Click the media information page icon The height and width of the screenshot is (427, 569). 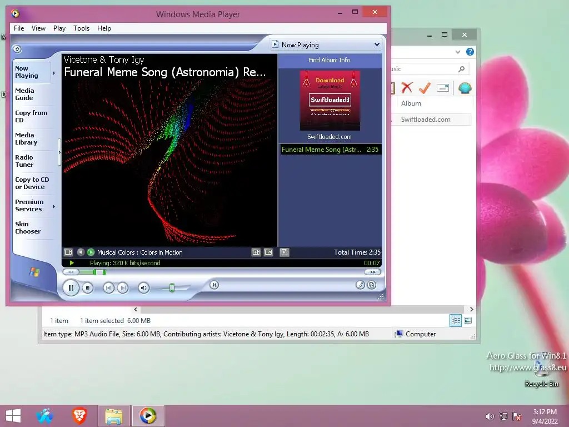tap(284, 252)
